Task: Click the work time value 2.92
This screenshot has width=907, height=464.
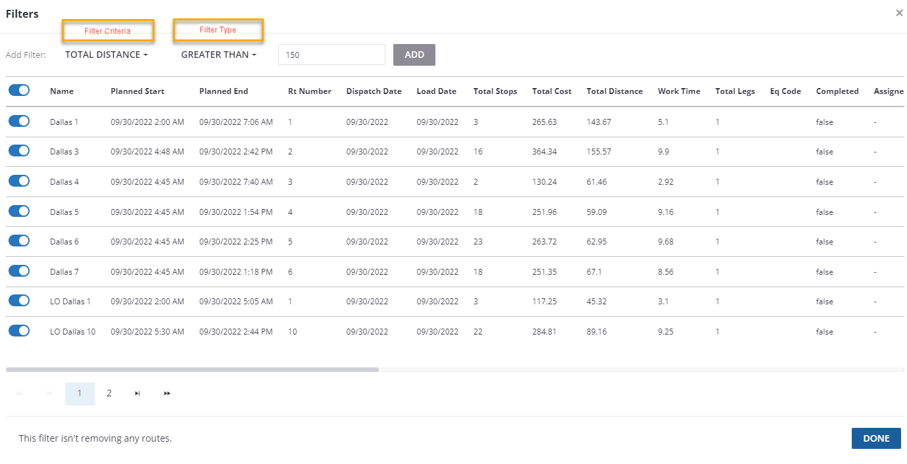Action: point(666,182)
